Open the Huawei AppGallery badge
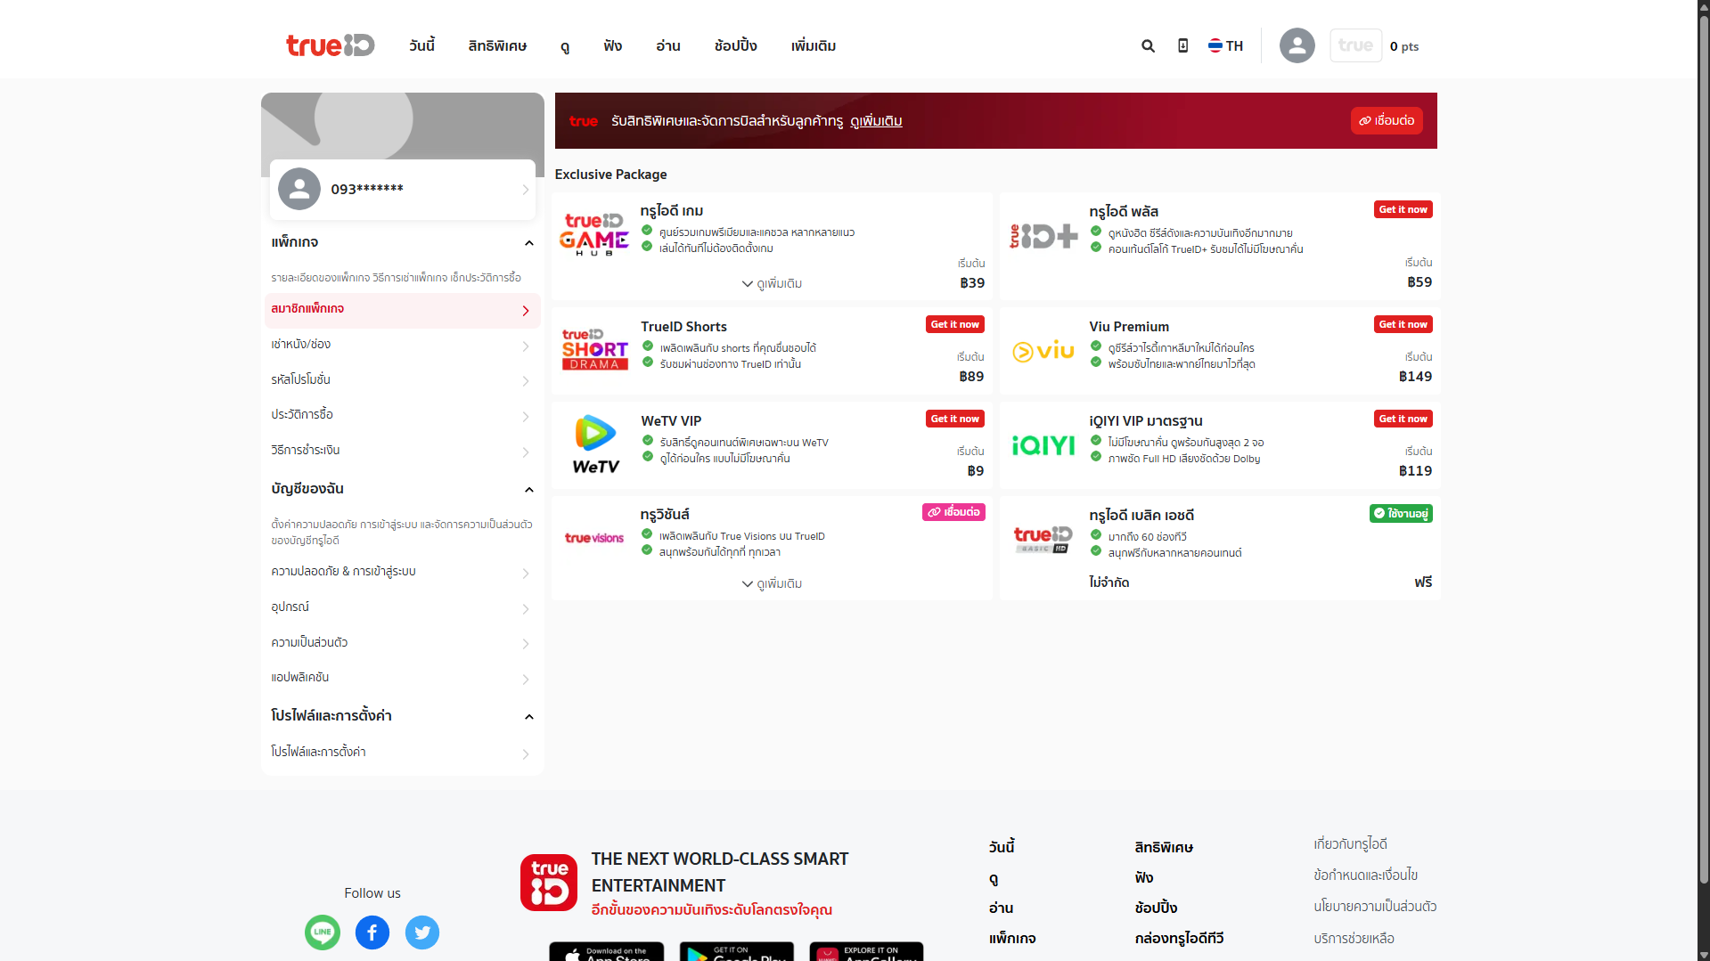 [x=867, y=951]
